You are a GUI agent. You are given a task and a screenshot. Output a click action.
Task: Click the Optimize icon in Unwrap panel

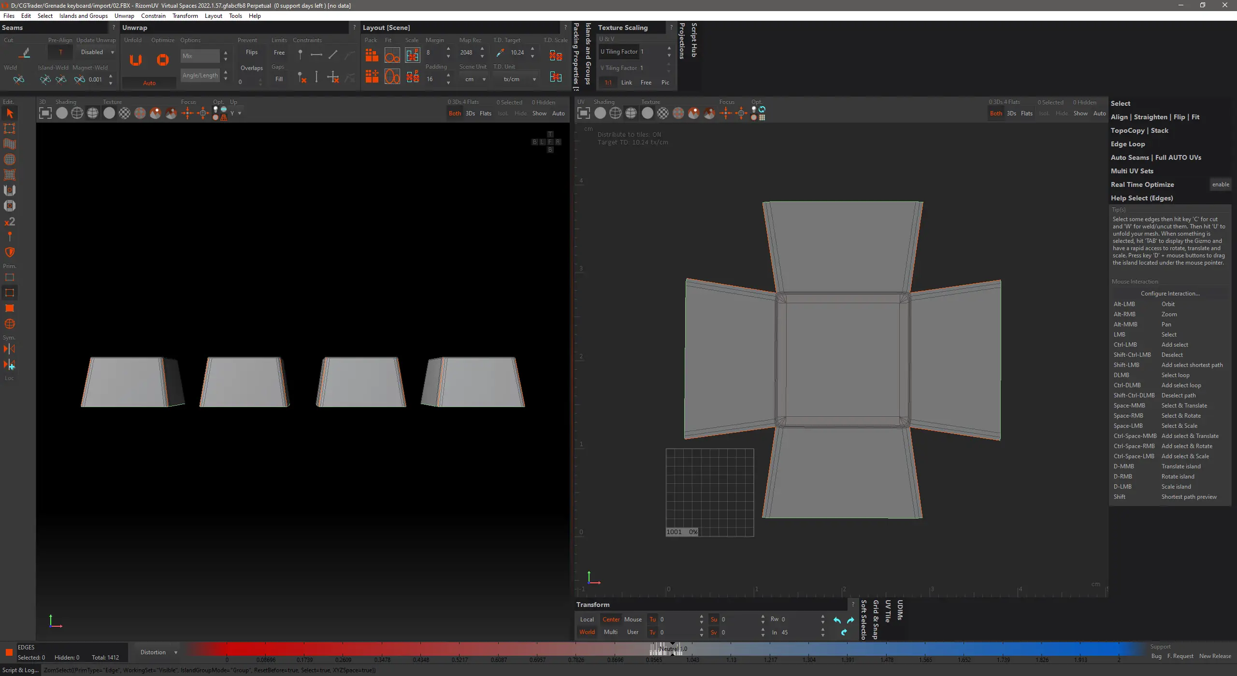(163, 60)
